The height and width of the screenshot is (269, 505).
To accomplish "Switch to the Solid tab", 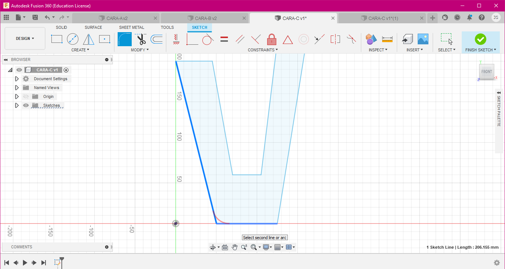I will pyautogui.click(x=61, y=27).
